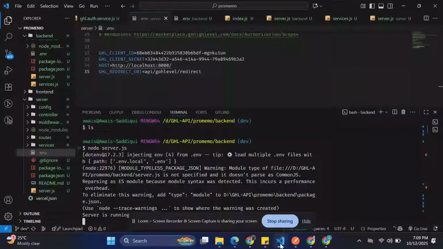Open the remote window status icon
Viewport: 443px width, 249px height.
click(6, 228)
